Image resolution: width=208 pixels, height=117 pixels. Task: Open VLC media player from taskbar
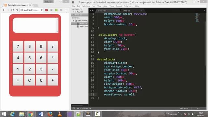(59, 114)
